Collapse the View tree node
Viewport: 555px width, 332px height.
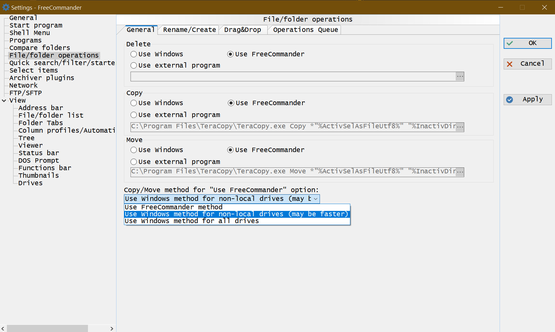tap(4, 100)
